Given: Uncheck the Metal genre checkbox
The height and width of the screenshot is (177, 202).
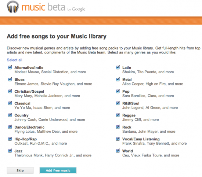Looking at the screenshot, I should pyautogui.click(x=118, y=79).
